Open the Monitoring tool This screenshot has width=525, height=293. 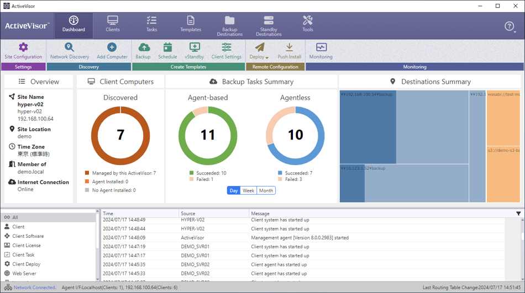pos(321,51)
